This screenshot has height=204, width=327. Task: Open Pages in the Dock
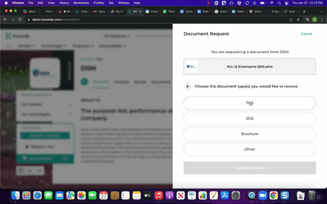pos(214,195)
